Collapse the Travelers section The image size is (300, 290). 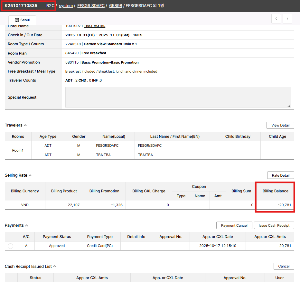[x=25, y=125]
